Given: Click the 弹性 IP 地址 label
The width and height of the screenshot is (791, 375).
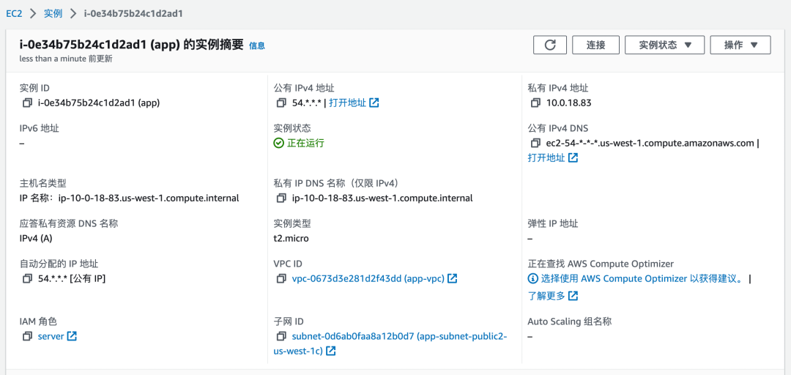Looking at the screenshot, I should tap(553, 223).
